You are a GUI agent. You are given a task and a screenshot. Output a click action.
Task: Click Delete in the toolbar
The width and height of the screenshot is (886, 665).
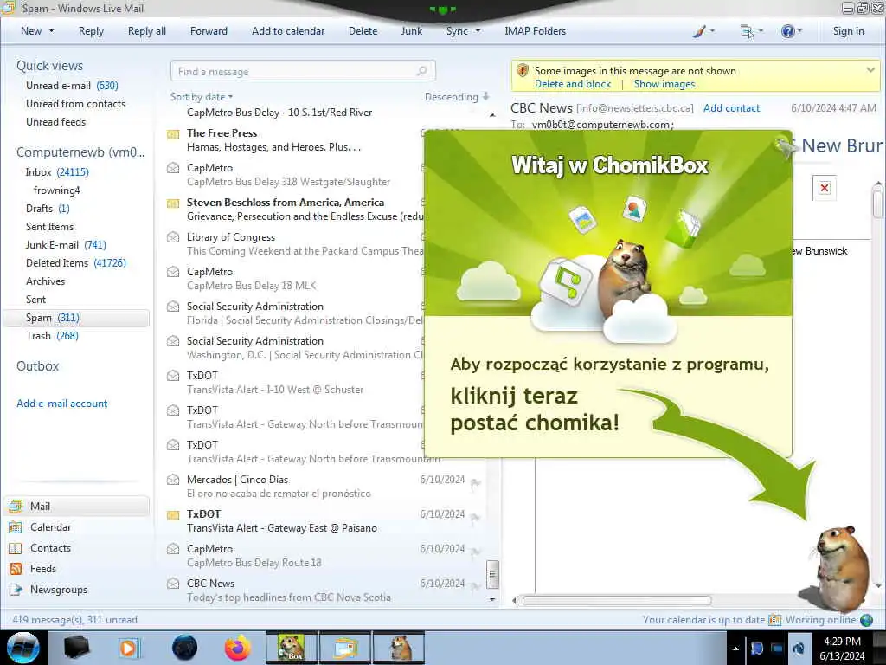[x=363, y=31]
